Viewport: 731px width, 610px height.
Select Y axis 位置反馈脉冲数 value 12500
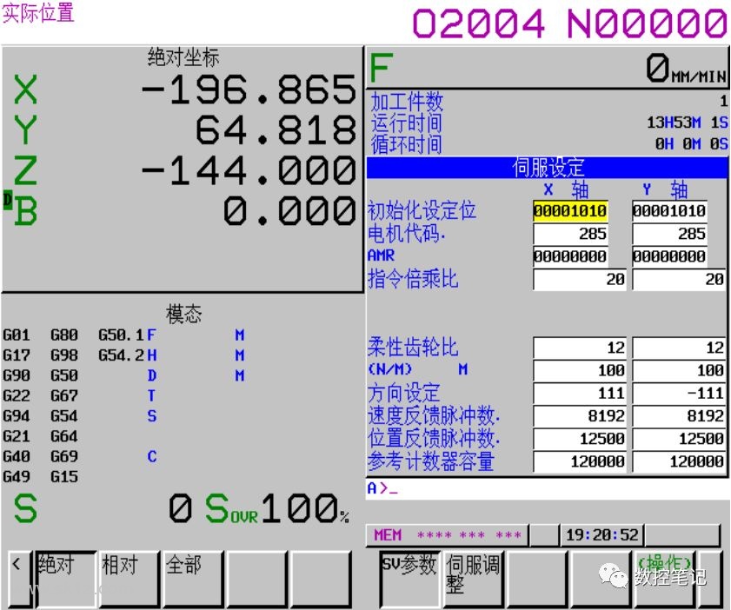678,439
